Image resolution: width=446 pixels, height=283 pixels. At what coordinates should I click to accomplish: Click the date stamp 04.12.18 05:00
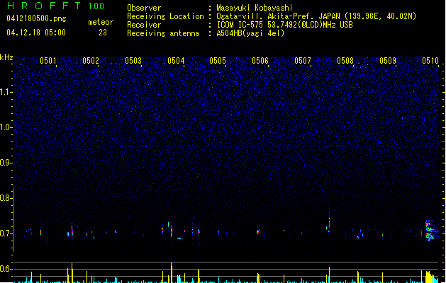36,33
